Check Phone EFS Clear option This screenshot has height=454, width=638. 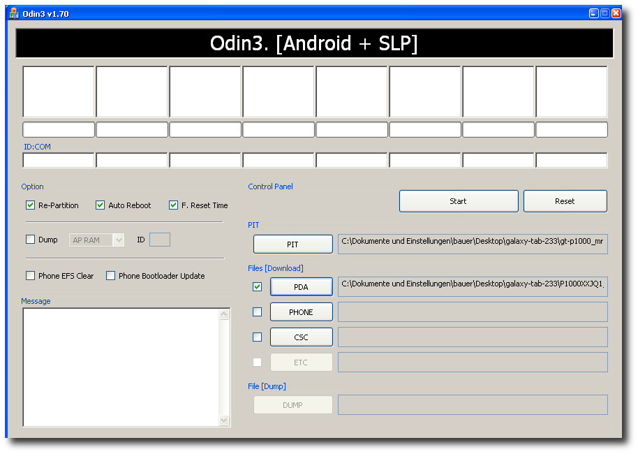pos(31,276)
